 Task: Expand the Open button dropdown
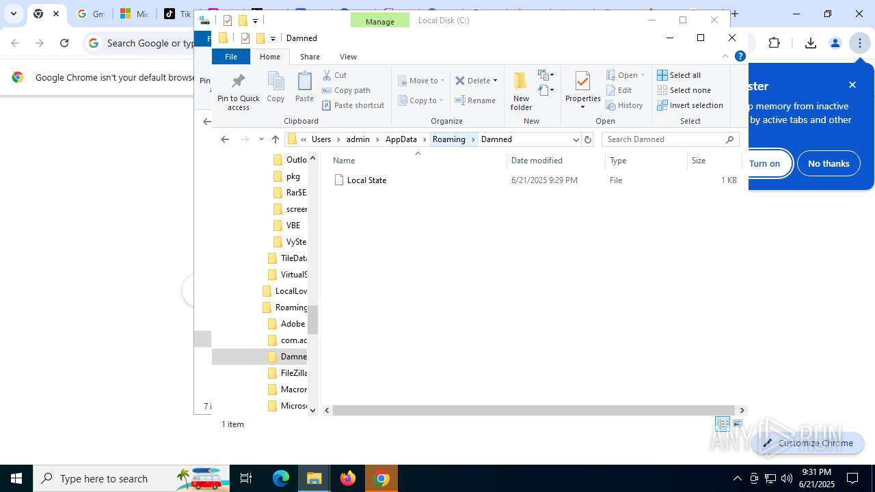pyautogui.click(x=643, y=75)
